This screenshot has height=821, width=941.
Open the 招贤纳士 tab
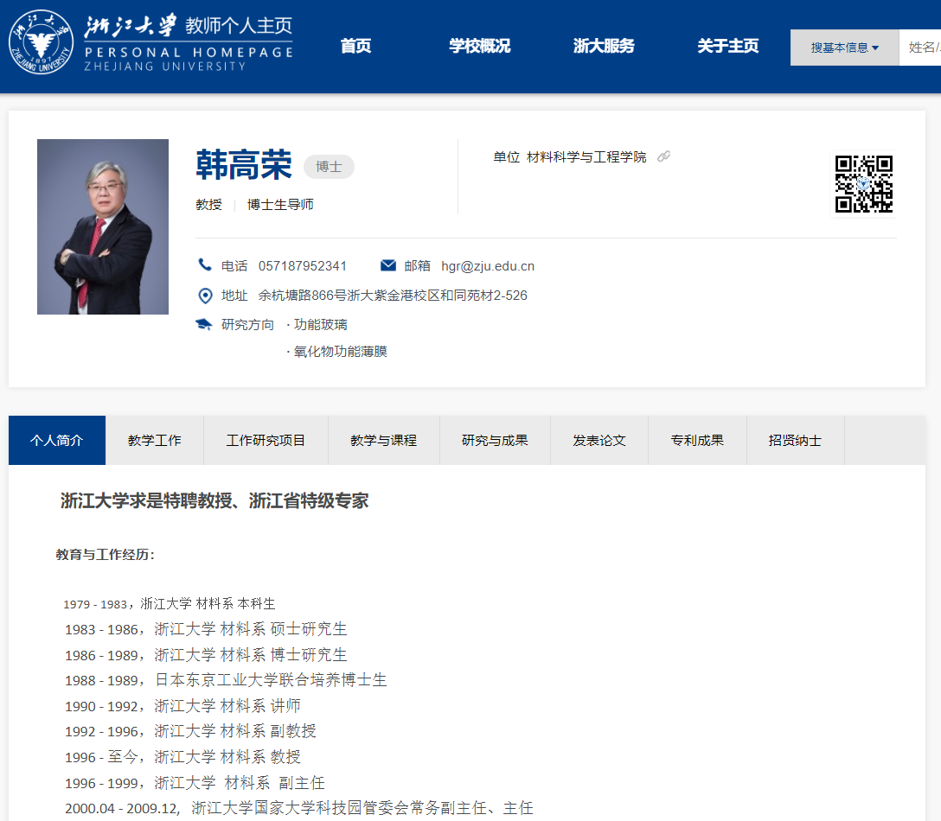pyautogui.click(x=795, y=440)
